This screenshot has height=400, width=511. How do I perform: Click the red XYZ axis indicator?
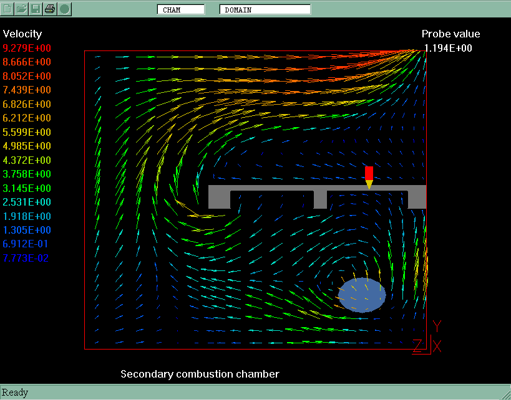(427, 338)
